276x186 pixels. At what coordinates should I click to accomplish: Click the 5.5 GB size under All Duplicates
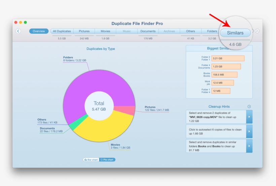62,38
